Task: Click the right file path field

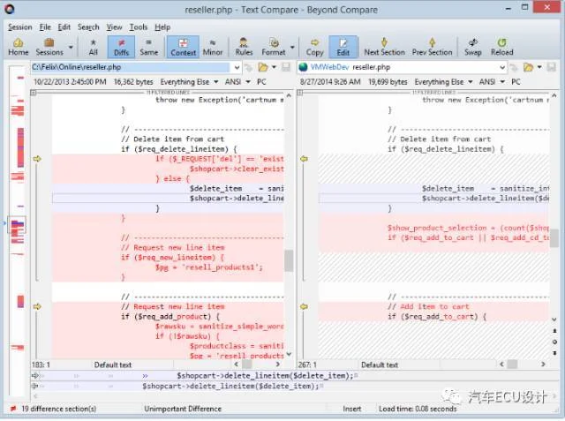Action: pyautogui.click(x=403, y=67)
